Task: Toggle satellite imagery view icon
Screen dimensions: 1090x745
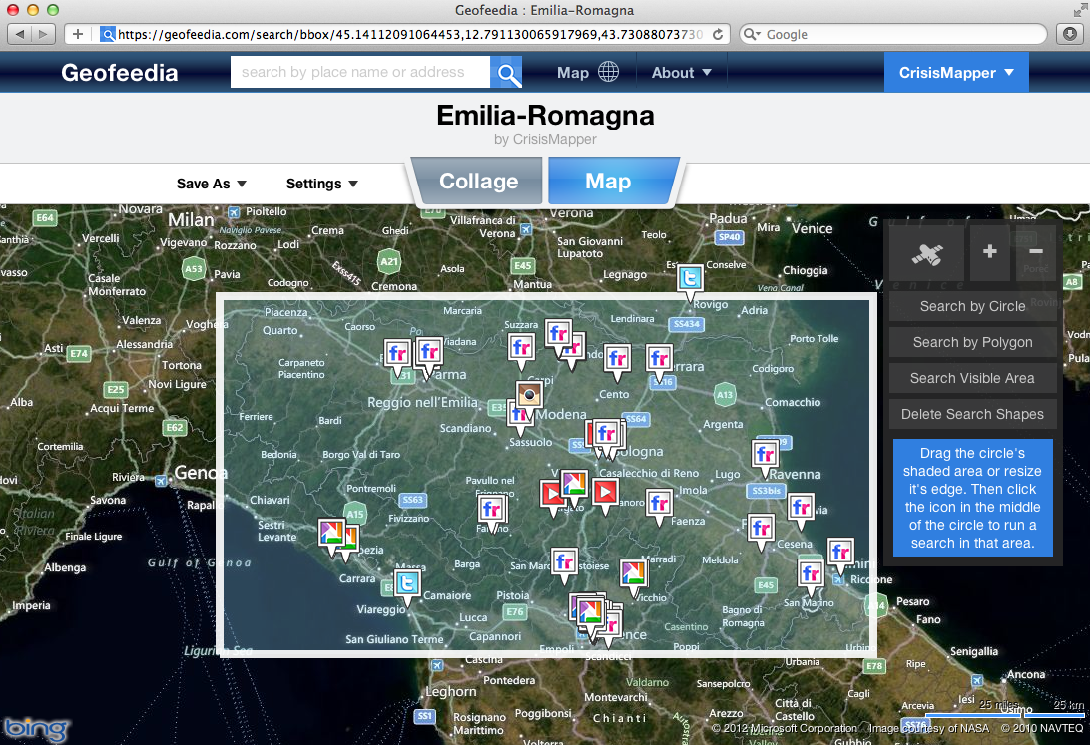Action: [926, 253]
